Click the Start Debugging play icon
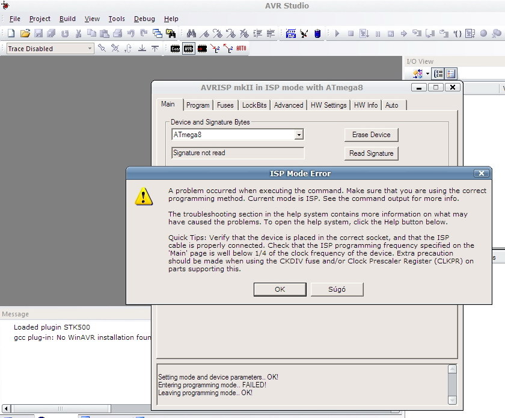 (x=337, y=33)
